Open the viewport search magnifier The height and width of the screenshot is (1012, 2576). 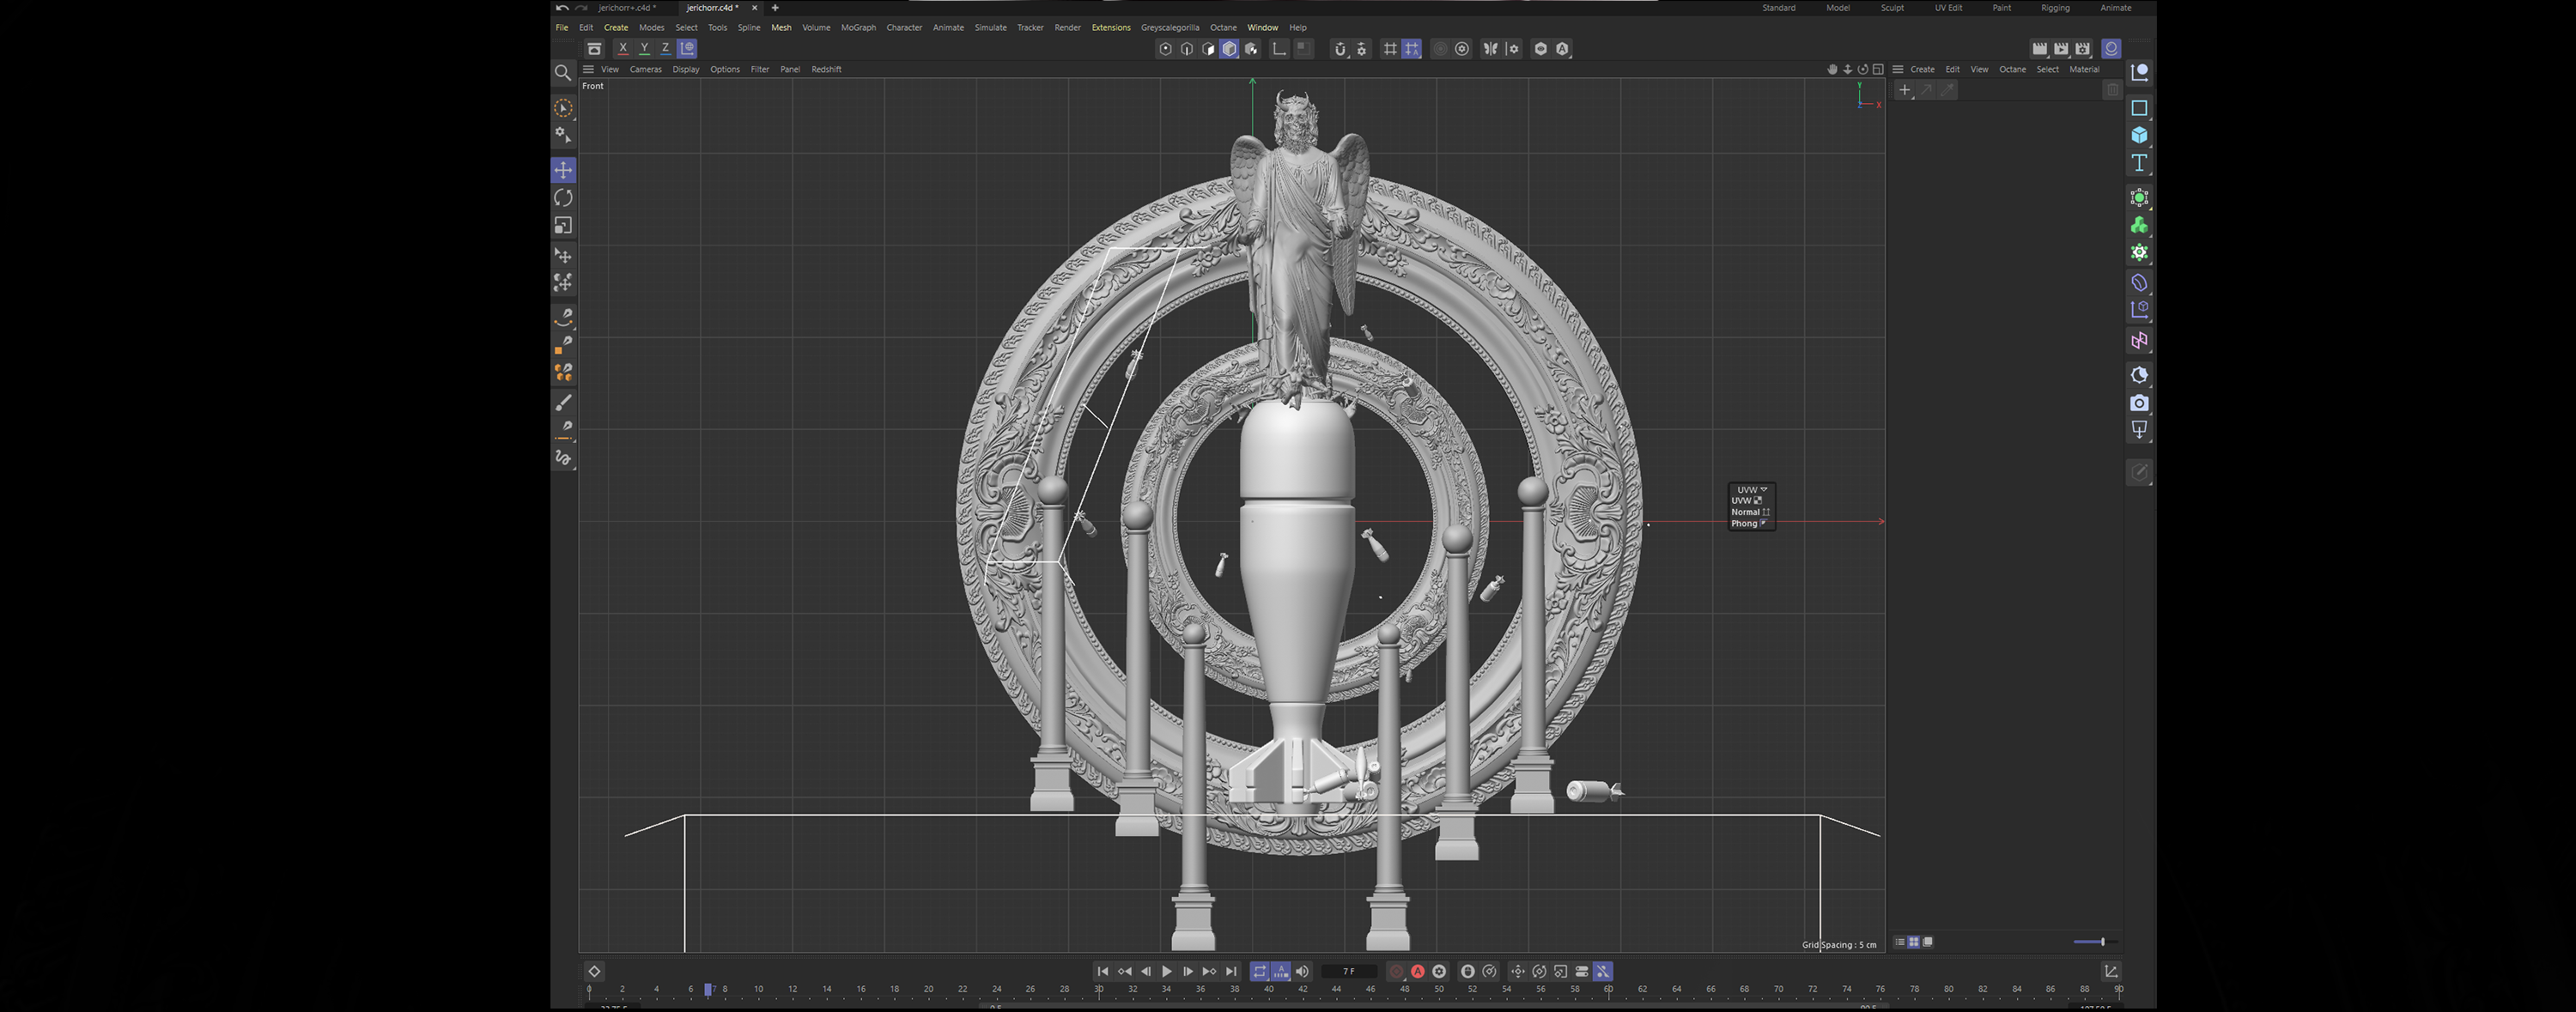point(563,73)
